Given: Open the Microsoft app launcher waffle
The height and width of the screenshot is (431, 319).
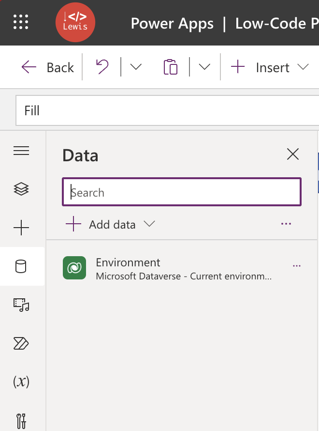Looking at the screenshot, I should click(x=20, y=22).
